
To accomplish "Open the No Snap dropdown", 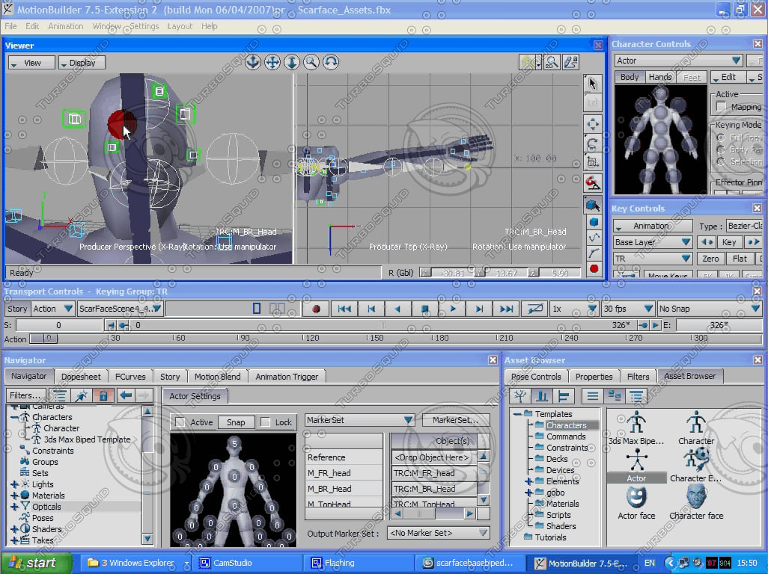I will click(x=710, y=309).
